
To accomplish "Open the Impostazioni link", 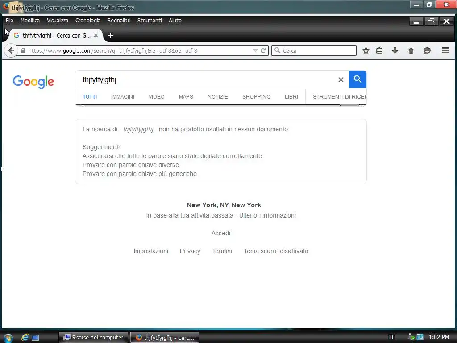I will coord(151,251).
